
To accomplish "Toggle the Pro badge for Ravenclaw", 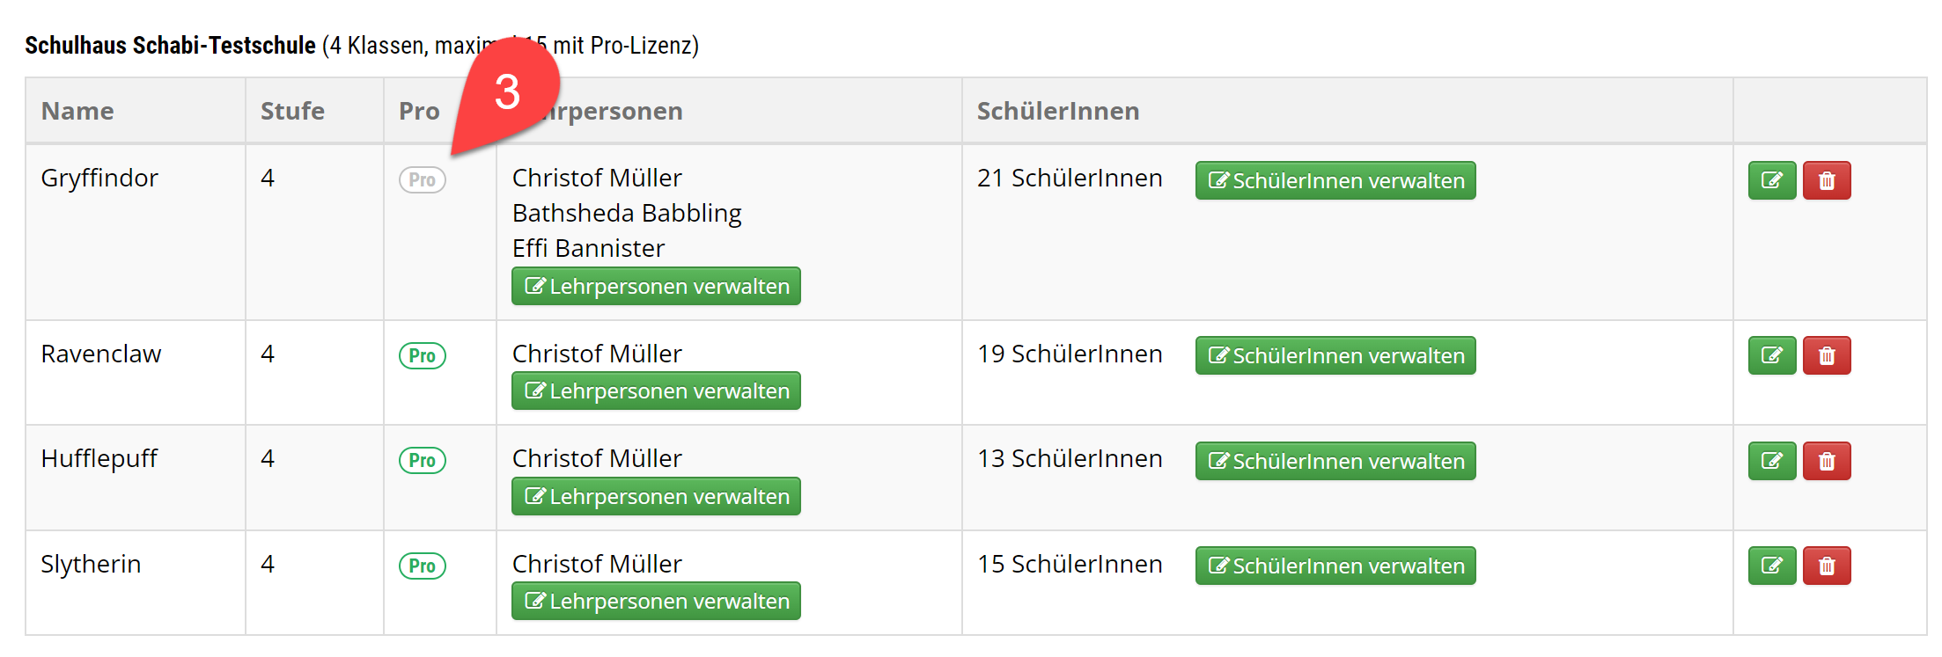I will [x=422, y=355].
